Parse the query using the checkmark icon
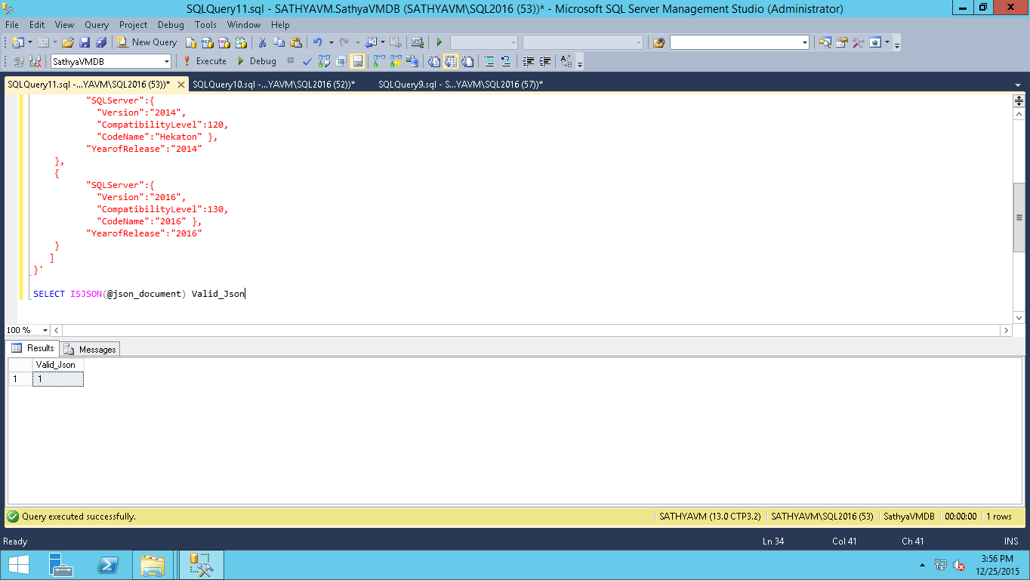This screenshot has width=1030, height=580. pos(307,61)
